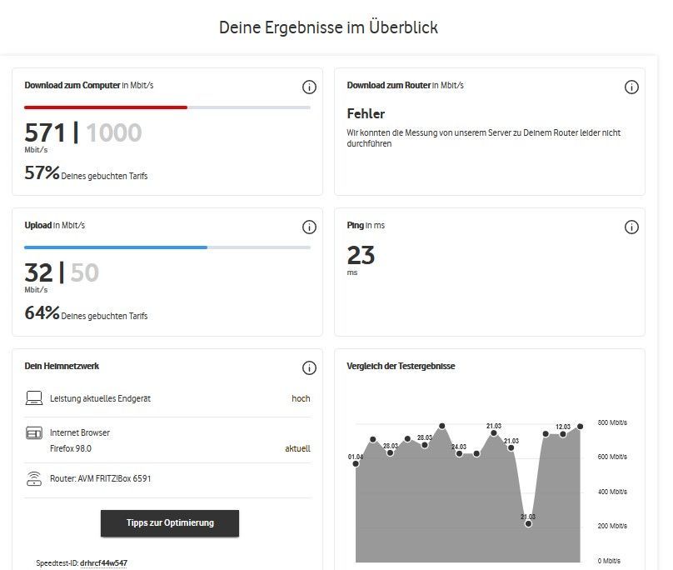Open info icon for Download zum Computer
The image size is (673, 570).
coord(309,87)
